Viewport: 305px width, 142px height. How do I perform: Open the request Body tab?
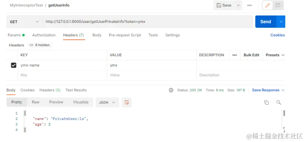[x=97, y=35]
